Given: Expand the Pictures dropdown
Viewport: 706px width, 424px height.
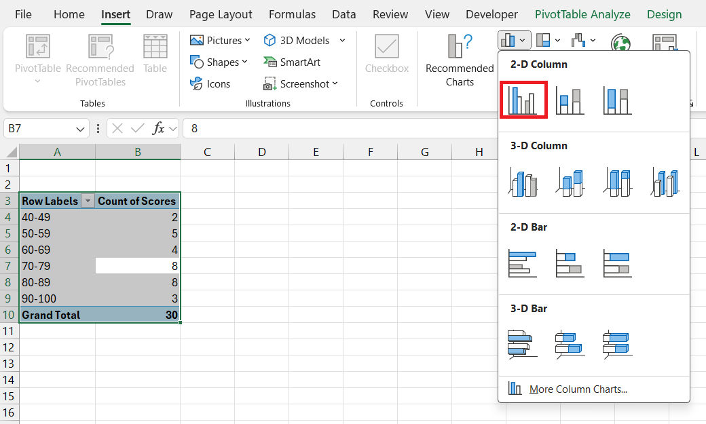Looking at the screenshot, I should pyautogui.click(x=247, y=40).
